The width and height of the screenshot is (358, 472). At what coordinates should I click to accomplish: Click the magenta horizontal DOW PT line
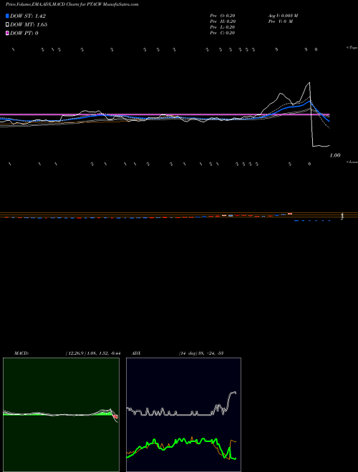165,114
